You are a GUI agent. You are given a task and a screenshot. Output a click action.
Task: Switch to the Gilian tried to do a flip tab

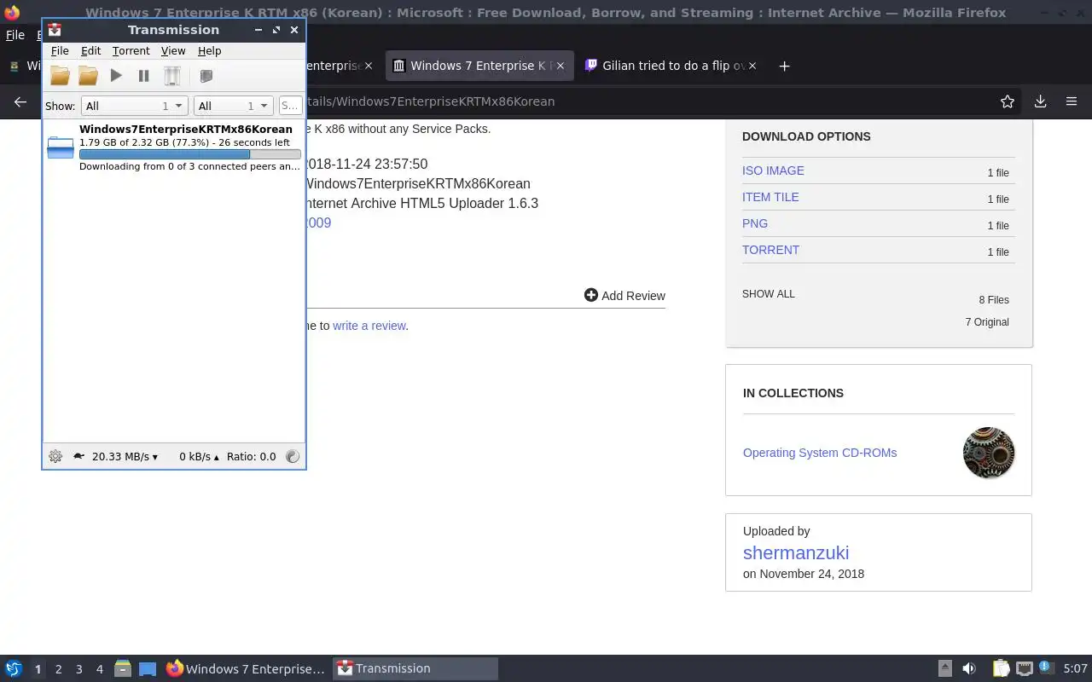pos(672,66)
